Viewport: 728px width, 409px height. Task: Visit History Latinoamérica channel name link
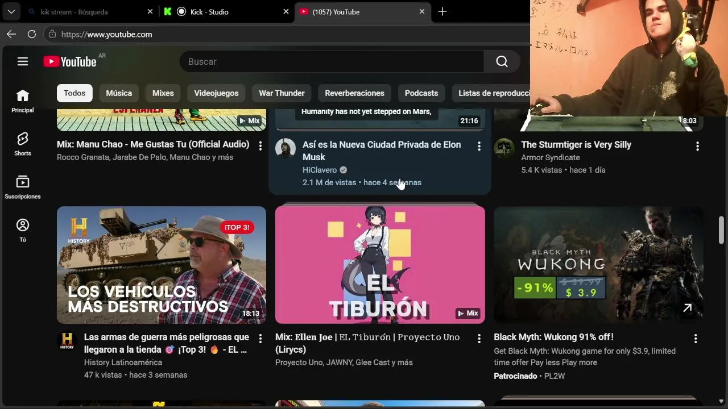[x=123, y=362]
